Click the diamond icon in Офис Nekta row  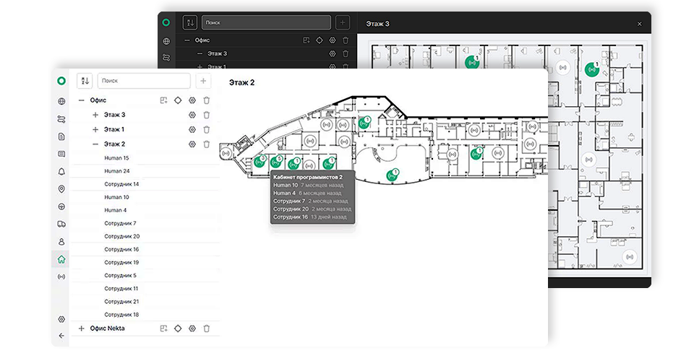point(178,329)
